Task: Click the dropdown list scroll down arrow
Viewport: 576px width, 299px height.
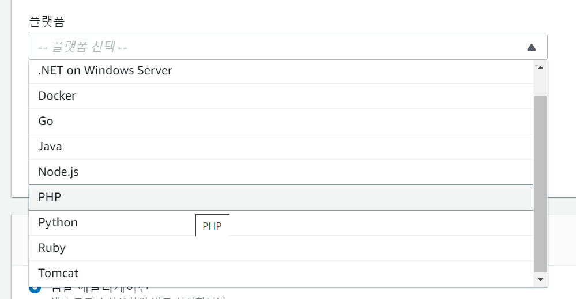Action: coord(540,279)
